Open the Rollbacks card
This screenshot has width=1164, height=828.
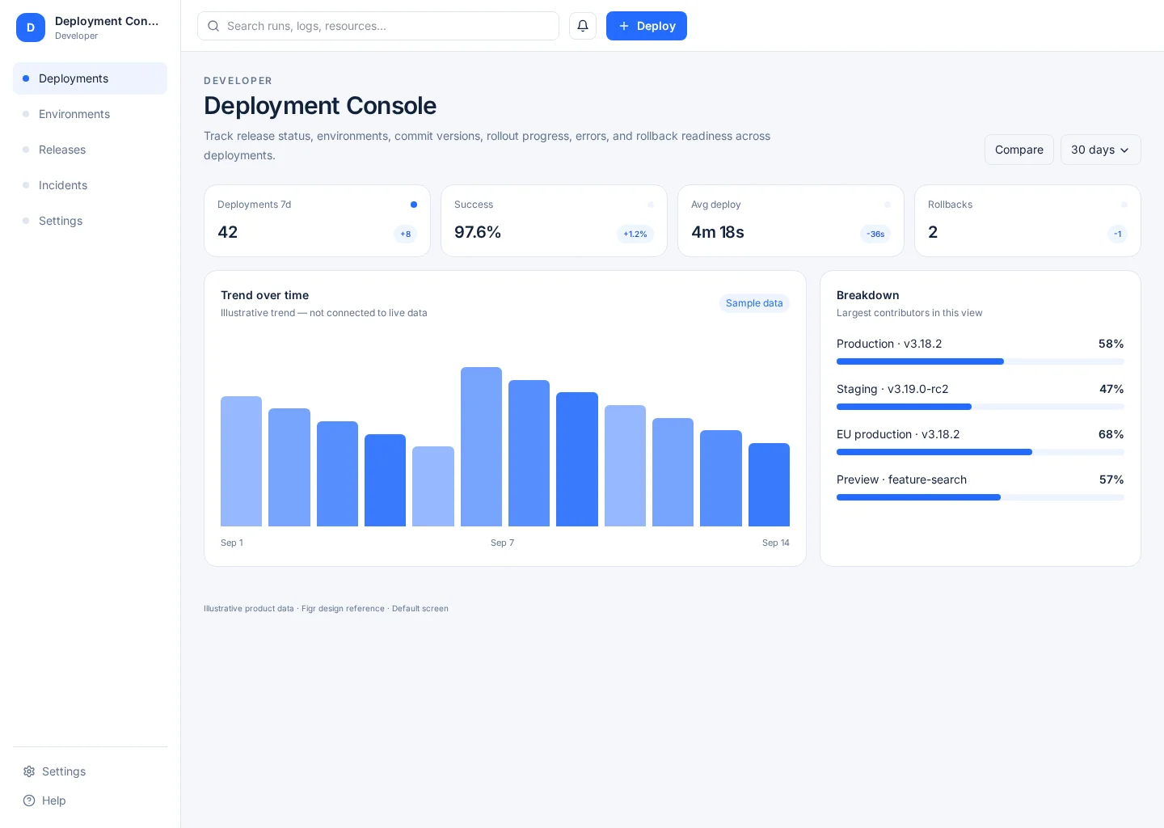point(1027,221)
